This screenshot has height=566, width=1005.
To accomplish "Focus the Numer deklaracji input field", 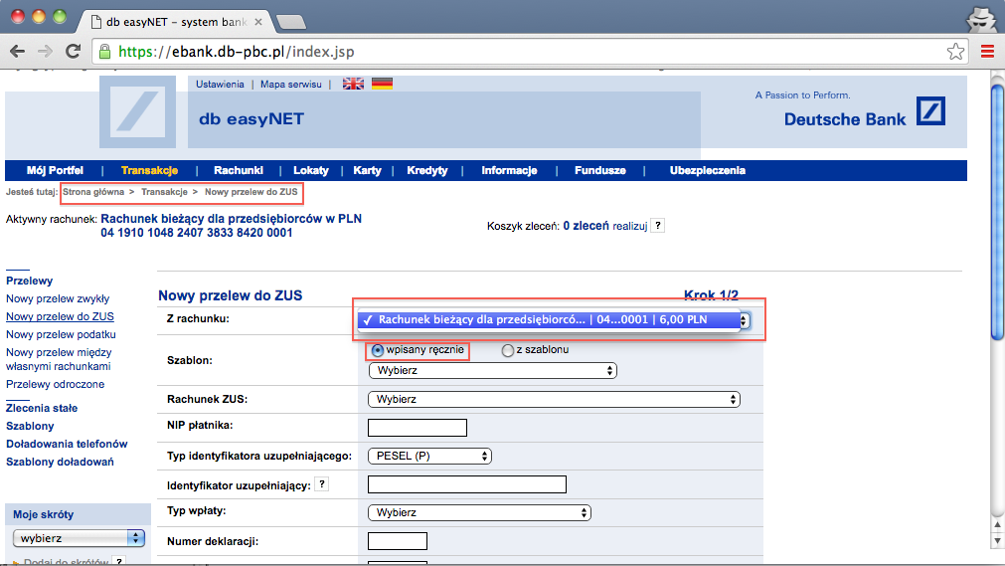I will point(398,541).
